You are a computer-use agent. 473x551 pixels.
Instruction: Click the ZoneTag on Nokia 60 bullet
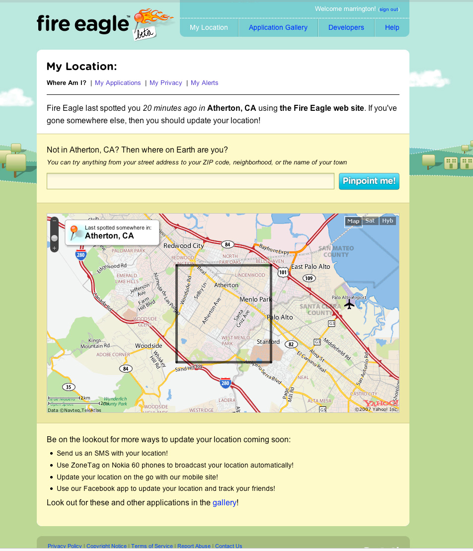pyautogui.click(x=175, y=465)
